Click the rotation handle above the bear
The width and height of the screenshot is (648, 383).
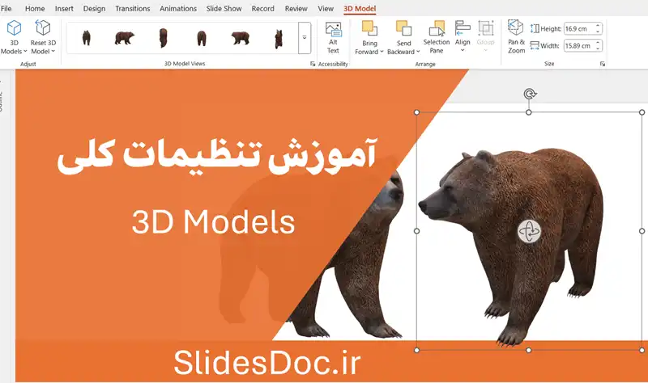[530, 94]
